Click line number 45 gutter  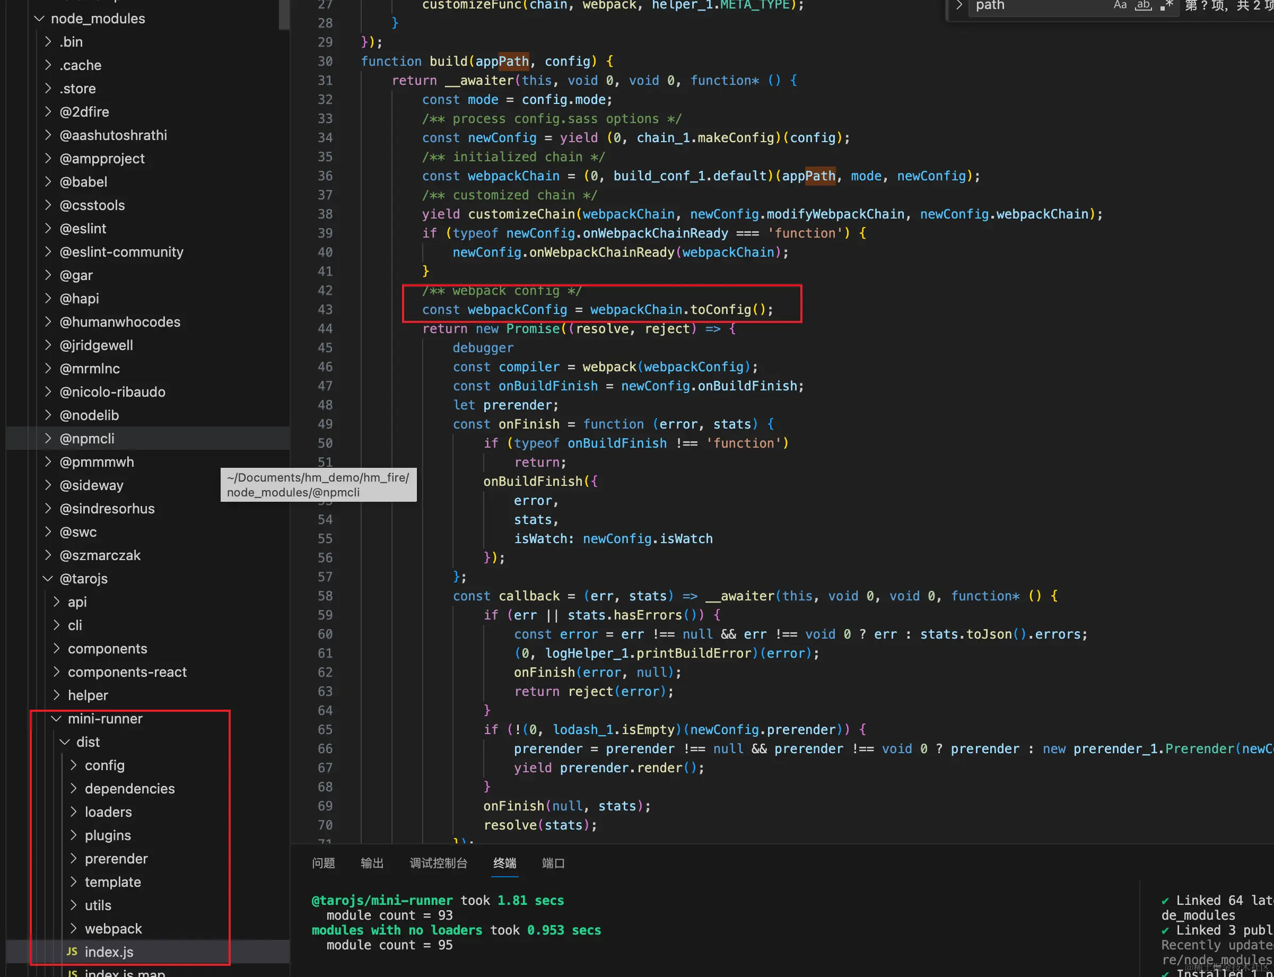coord(325,348)
